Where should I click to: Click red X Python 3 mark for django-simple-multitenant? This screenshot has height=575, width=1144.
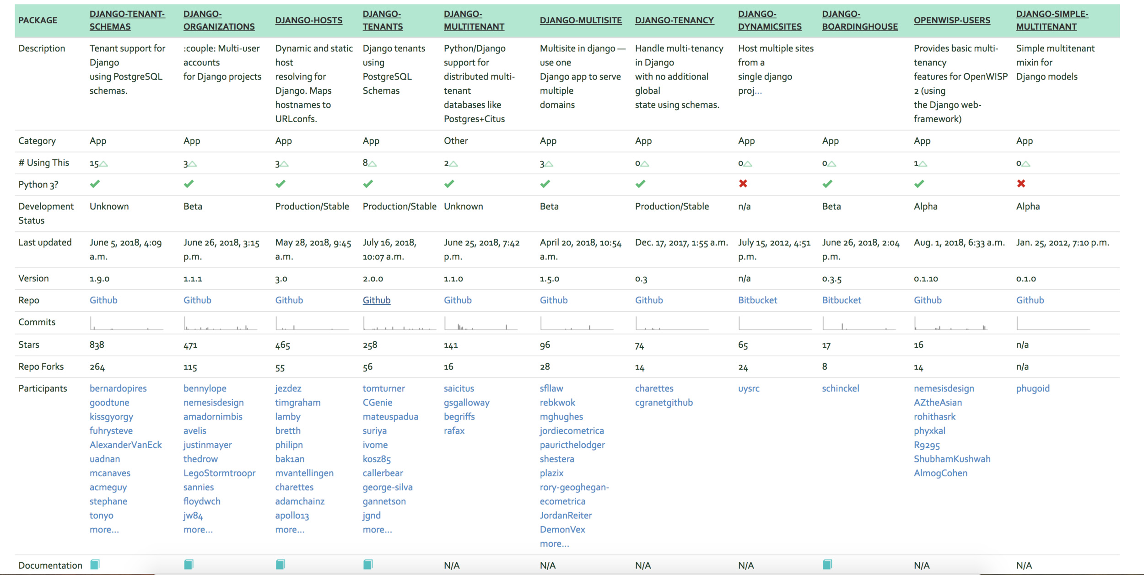[x=1021, y=183]
